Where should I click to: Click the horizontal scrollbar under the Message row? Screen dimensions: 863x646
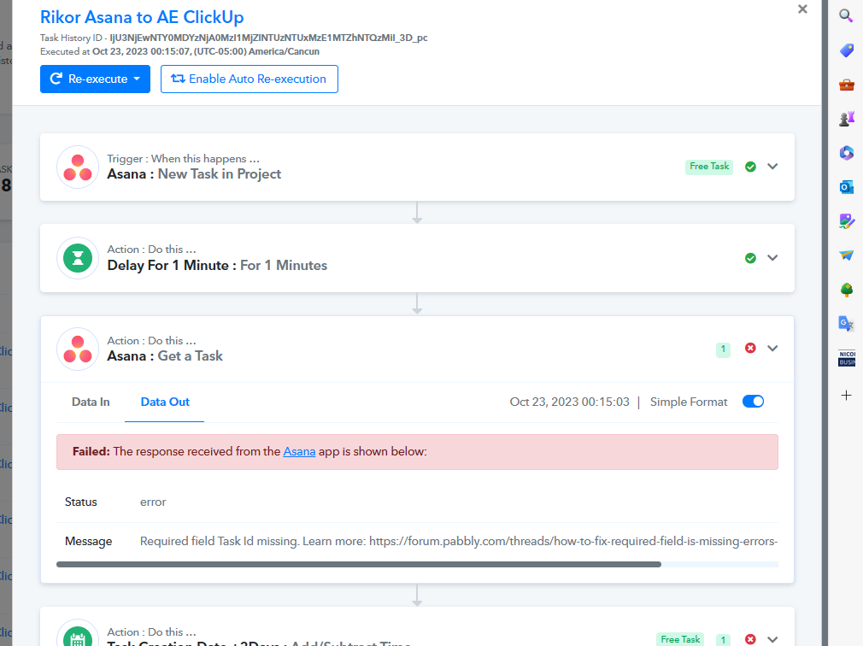(x=358, y=564)
